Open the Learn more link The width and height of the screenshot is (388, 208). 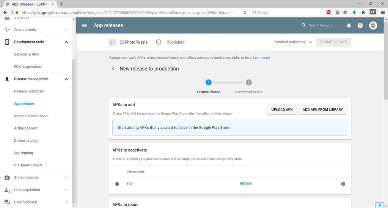click(x=261, y=58)
